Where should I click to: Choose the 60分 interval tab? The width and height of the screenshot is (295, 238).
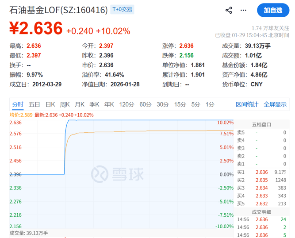146,104
